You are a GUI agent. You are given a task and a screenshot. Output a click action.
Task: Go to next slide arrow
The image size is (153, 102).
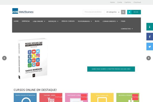point(148,58)
